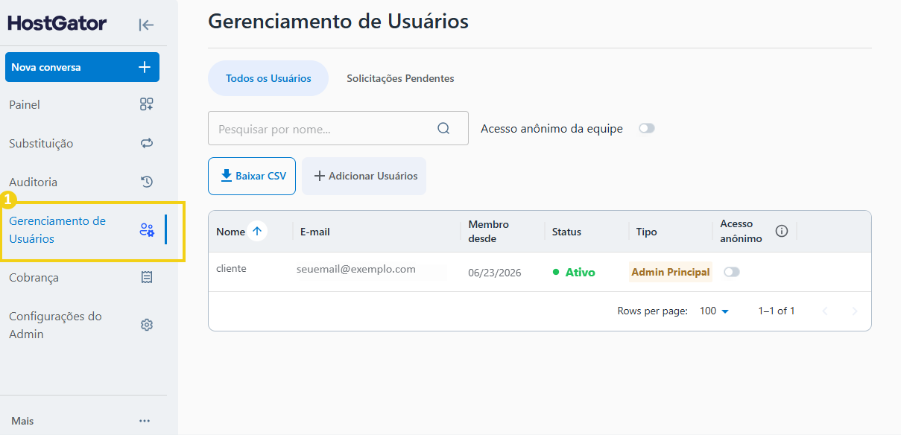Click the Nome column header
This screenshot has height=435, width=901.
(230, 232)
